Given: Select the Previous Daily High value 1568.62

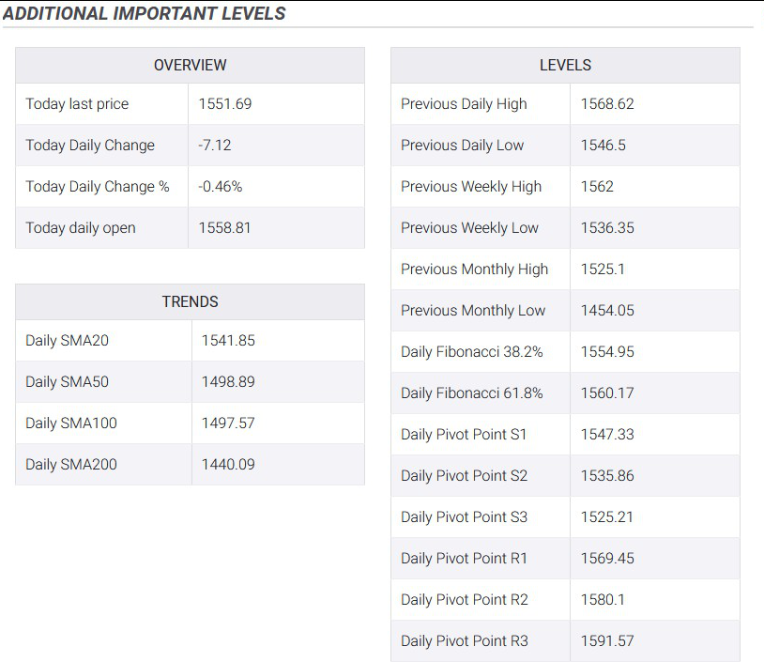Looking at the screenshot, I should click(x=607, y=104).
